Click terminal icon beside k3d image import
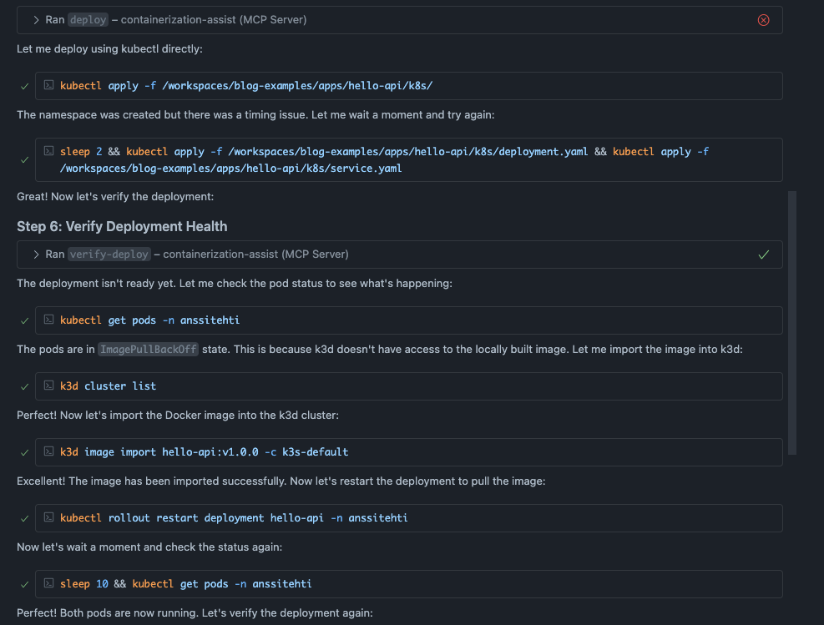824x625 pixels. click(49, 452)
